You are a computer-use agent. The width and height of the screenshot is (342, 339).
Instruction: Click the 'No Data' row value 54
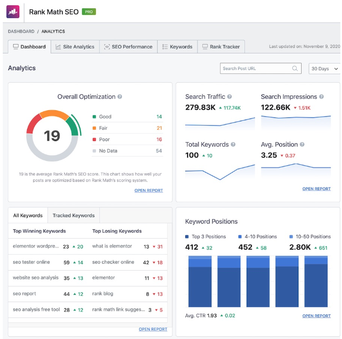[159, 151]
